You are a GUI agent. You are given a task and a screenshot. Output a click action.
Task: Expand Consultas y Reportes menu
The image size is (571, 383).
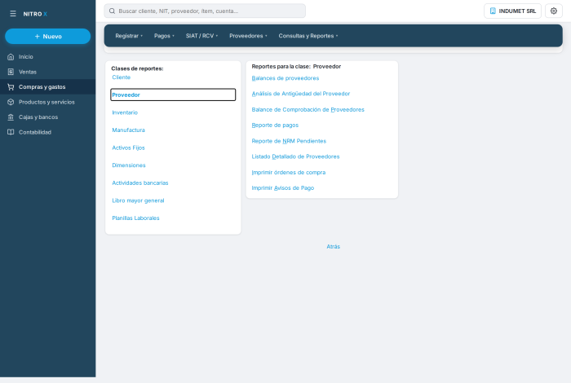pos(308,36)
